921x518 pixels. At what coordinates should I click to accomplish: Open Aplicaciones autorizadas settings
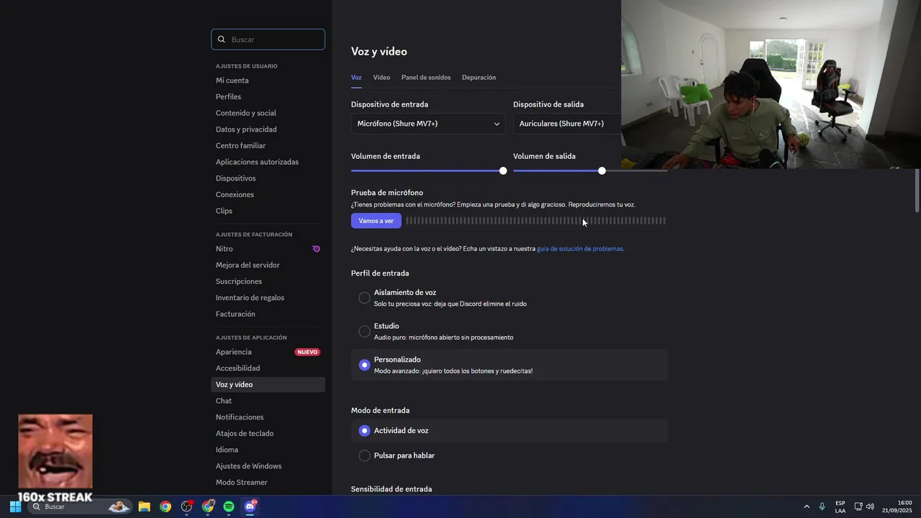click(x=268, y=162)
